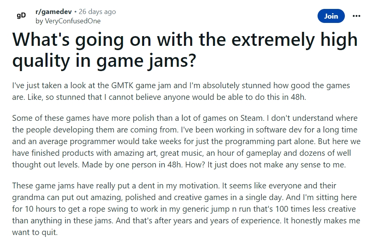Click the word "Steam" in second paragraph

point(252,118)
